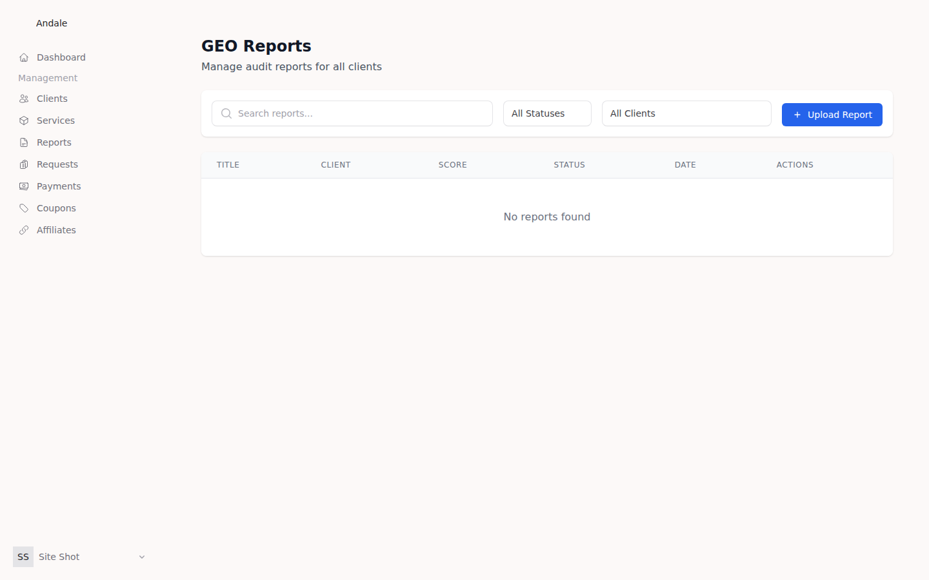The height and width of the screenshot is (580, 929).
Task: Click the Upload Report button
Action: pyautogui.click(x=832, y=115)
